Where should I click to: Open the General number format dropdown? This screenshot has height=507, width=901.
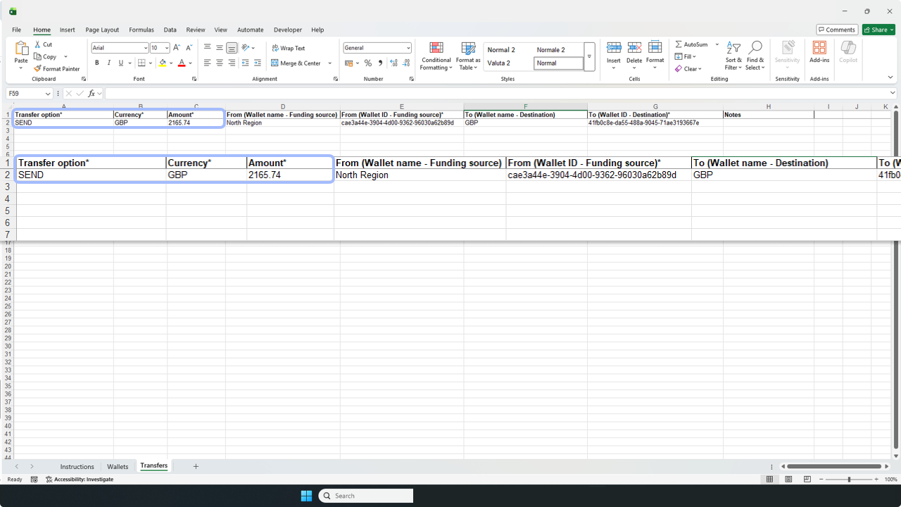pos(408,48)
